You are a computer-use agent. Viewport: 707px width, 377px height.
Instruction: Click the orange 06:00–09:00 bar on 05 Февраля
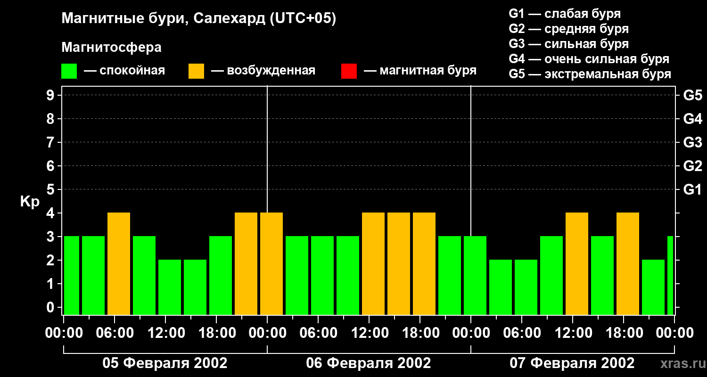(x=119, y=264)
